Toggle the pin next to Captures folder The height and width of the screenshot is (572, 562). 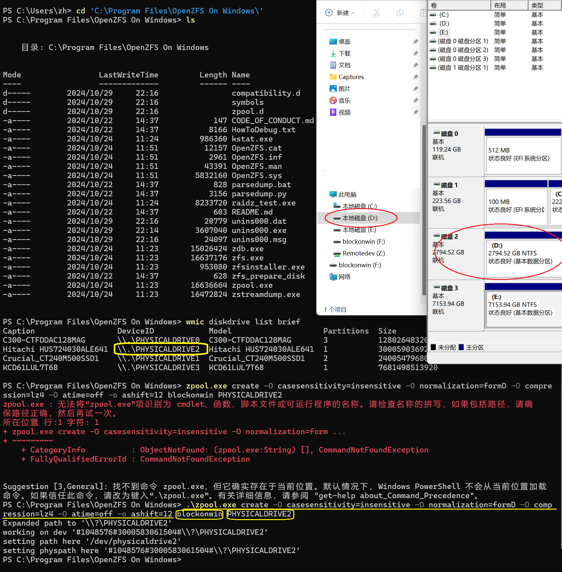(x=416, y=77)
